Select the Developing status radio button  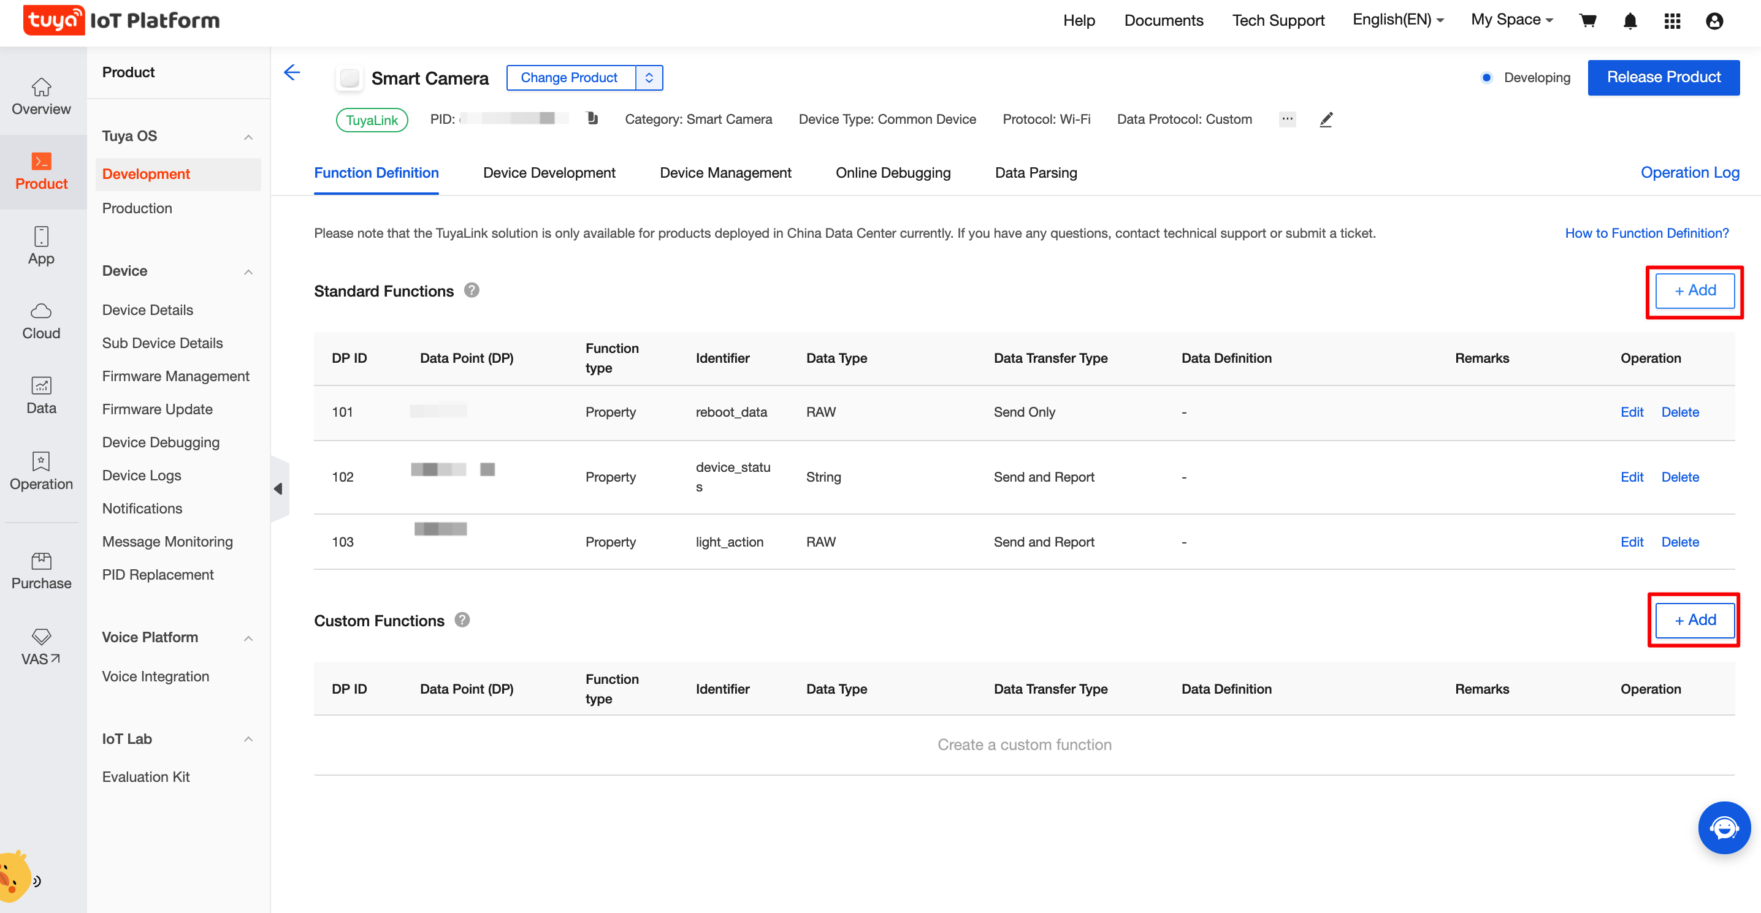click(x=1486, y=77)
